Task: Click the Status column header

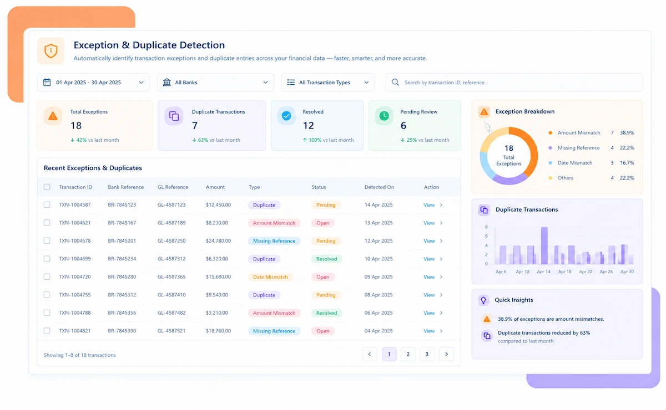Action: click(x=319, y=187)
